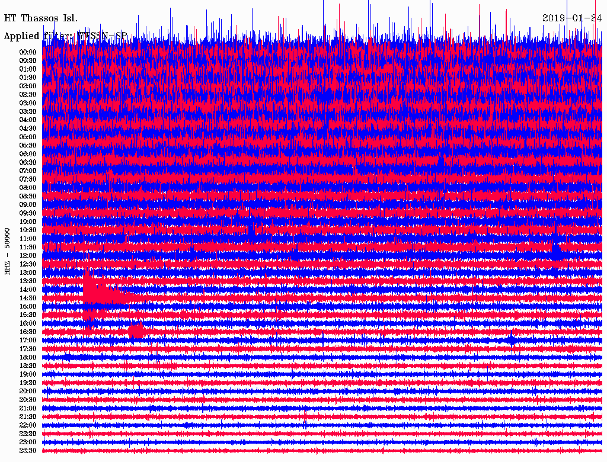Select the 15:30 time label
Image resolution: width=607 pixels, height=462 pixels.
click(x=28, y=315)
